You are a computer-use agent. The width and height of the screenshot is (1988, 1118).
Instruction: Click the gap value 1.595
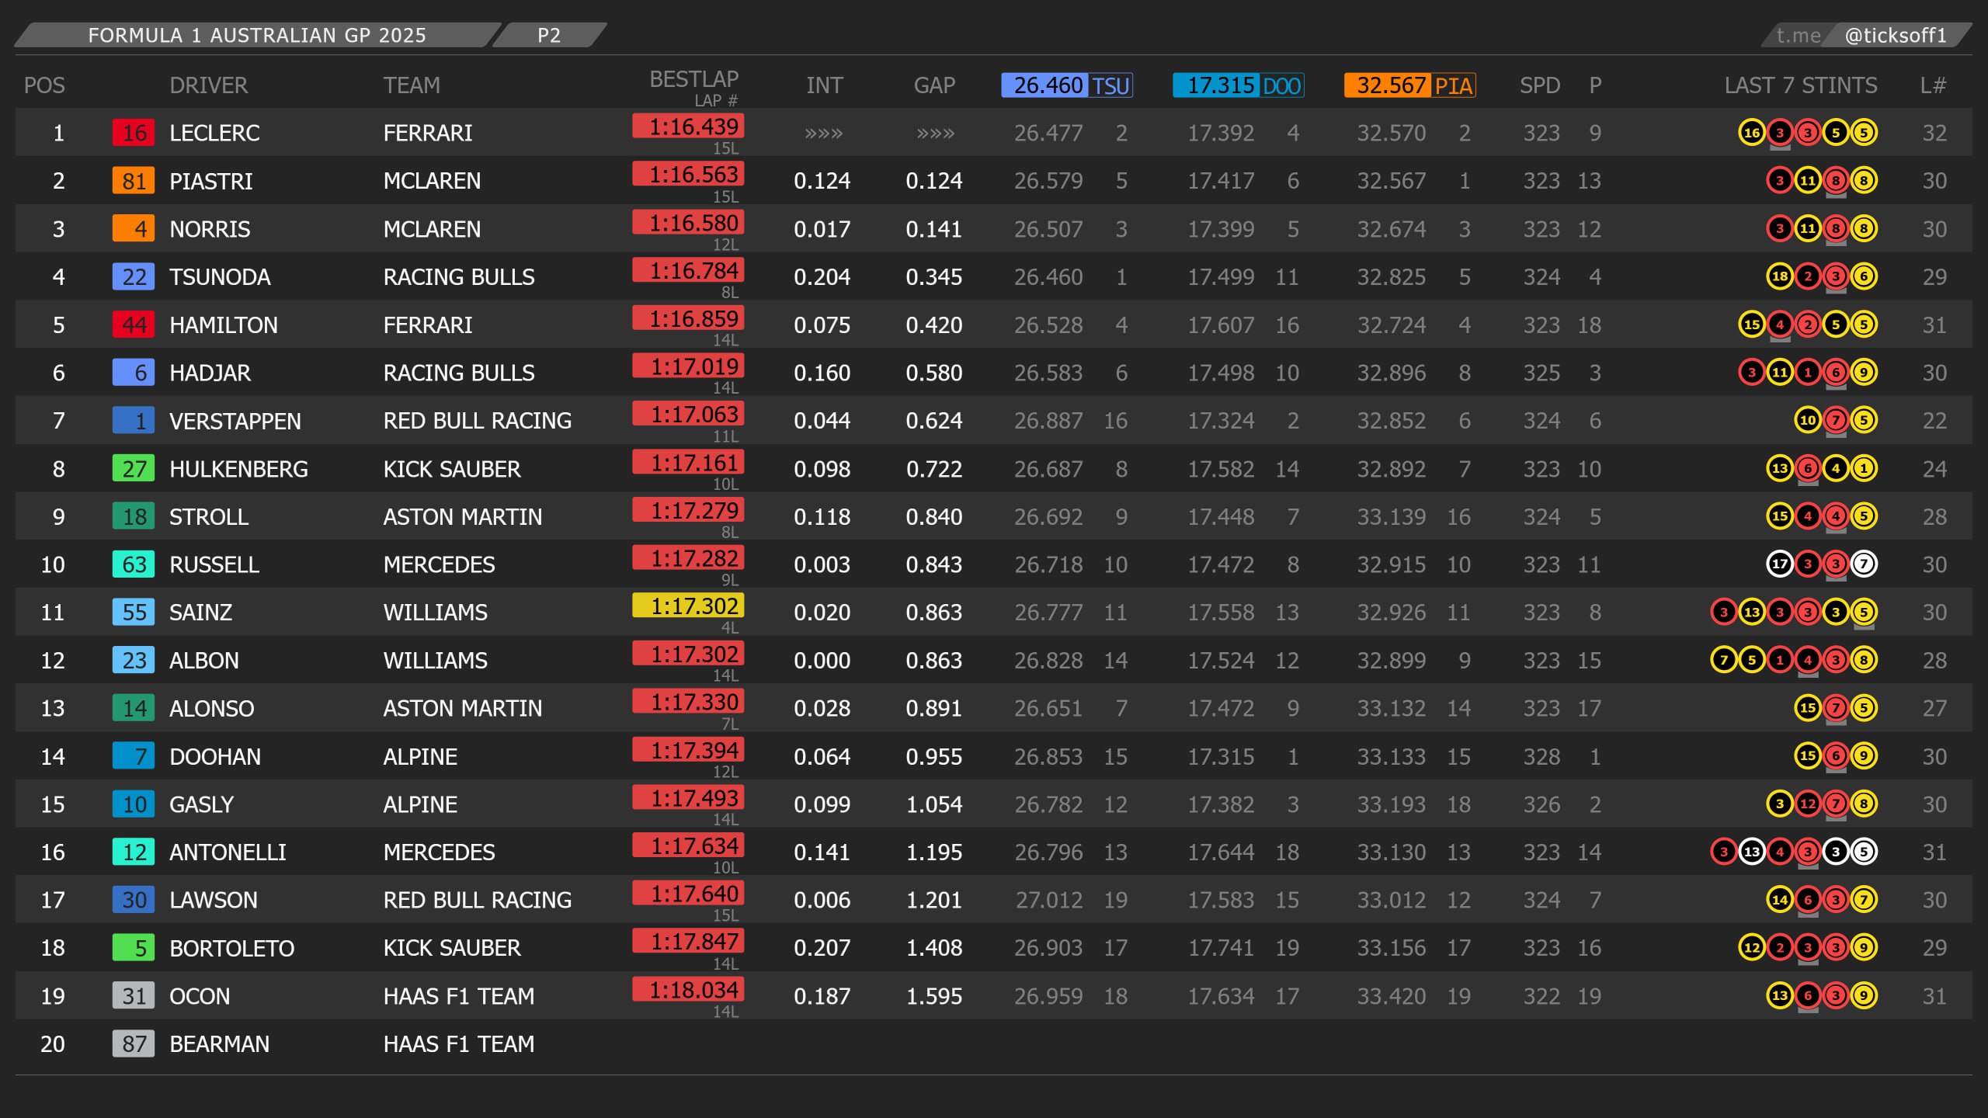coord(934,996)
